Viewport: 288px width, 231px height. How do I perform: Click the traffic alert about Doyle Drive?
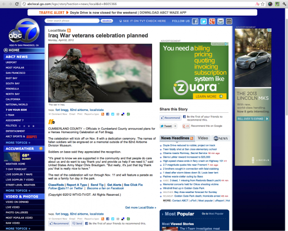103,13
